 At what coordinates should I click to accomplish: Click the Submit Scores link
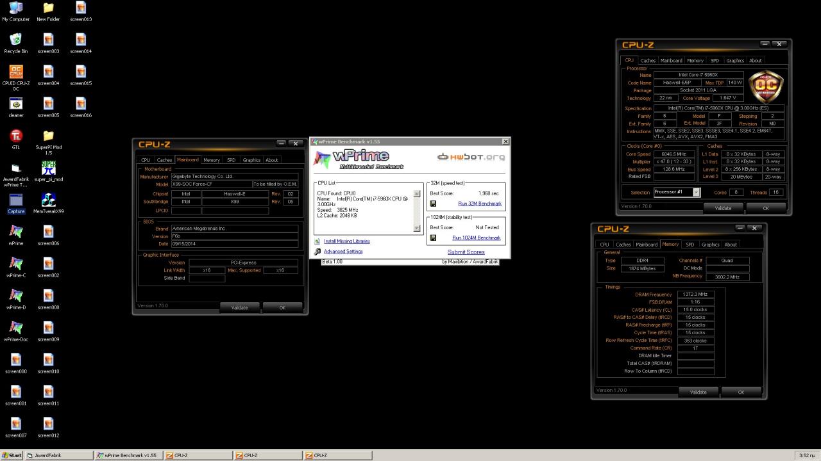click(466, 252)
